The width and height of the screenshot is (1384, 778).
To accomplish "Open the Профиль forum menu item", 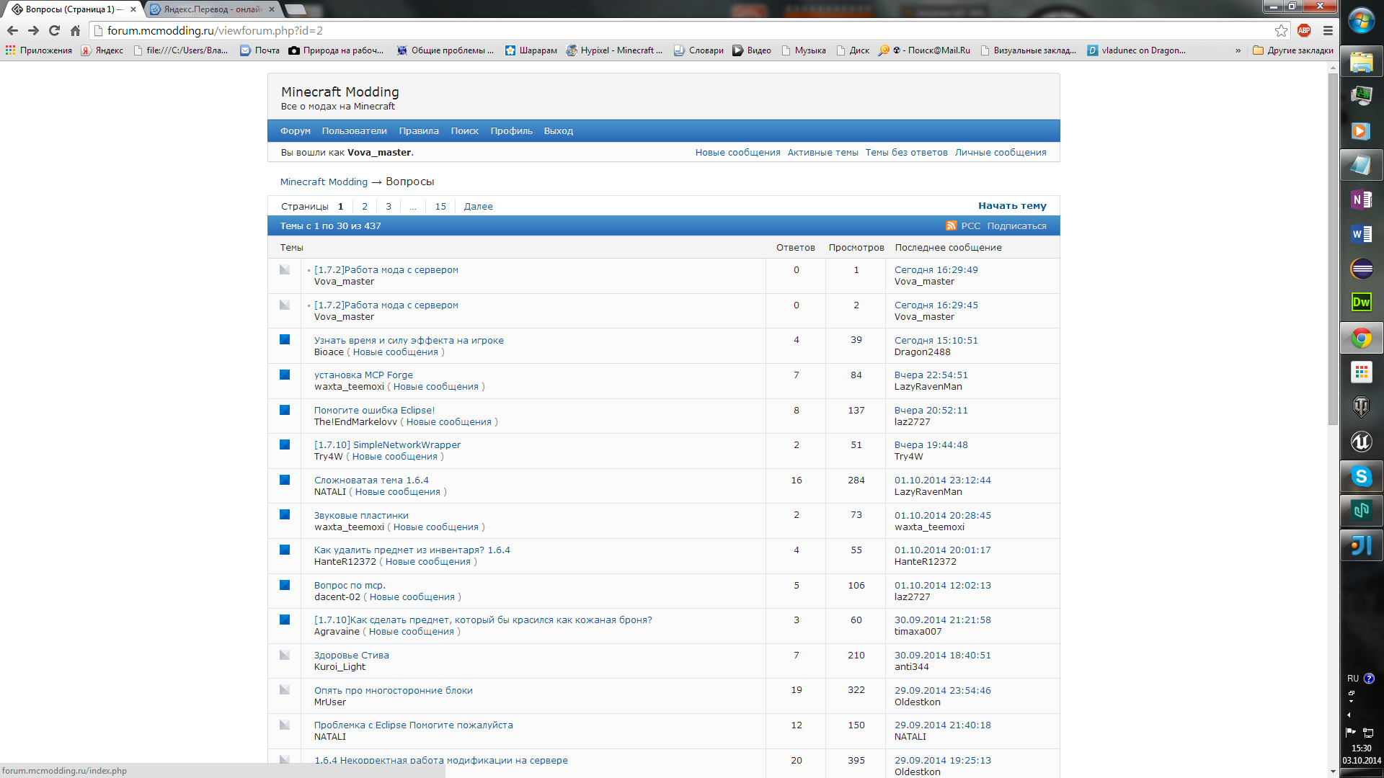I will click(x=511, y=131).
